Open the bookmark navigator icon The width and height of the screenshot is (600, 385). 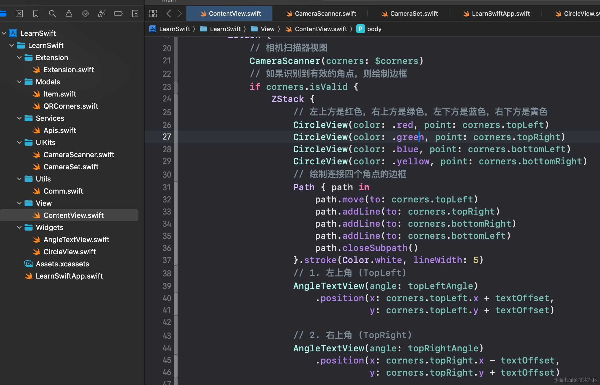[36, 14]
